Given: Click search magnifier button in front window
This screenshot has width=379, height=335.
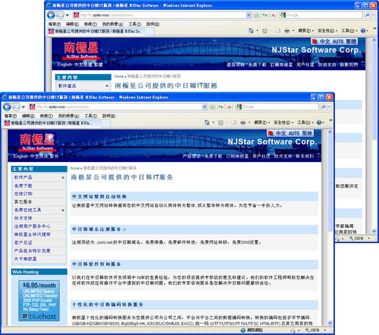Looking at the screenshot, I should click(323, 107).
